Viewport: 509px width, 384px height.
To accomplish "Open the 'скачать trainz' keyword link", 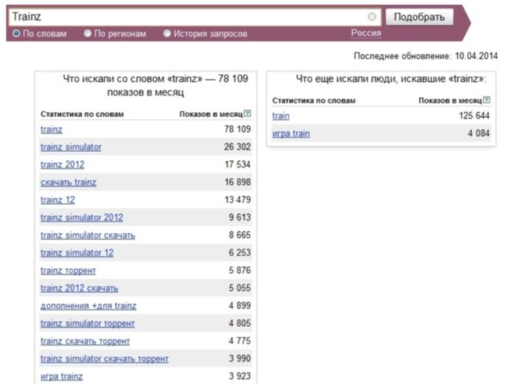I will click(69, 182).
